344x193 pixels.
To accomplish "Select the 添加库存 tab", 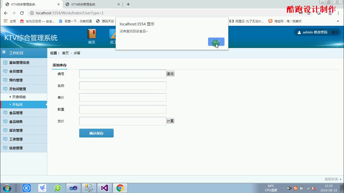I will 59,65.
